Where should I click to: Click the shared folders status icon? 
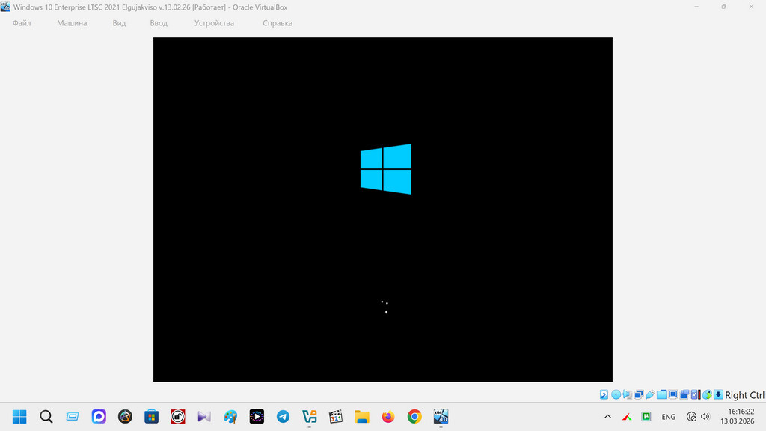[661, 394]
